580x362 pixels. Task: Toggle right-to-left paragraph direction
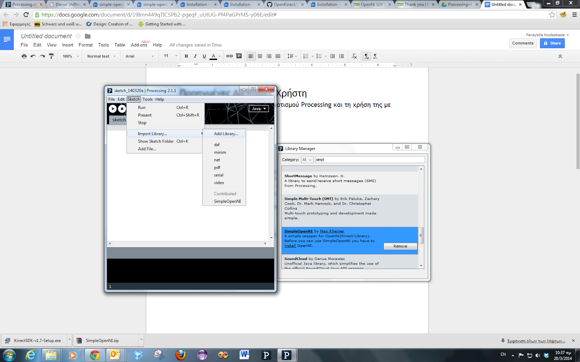(376, 56)
